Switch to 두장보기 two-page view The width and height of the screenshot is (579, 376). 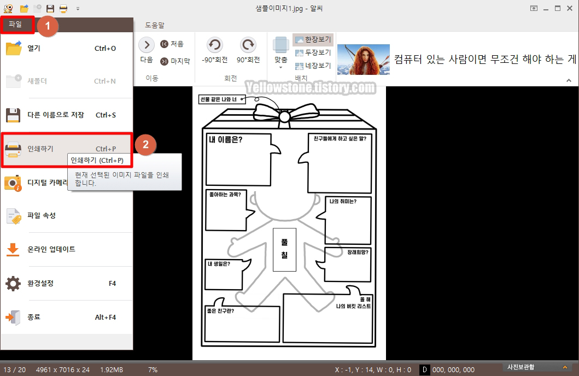(x=313, y=53)
